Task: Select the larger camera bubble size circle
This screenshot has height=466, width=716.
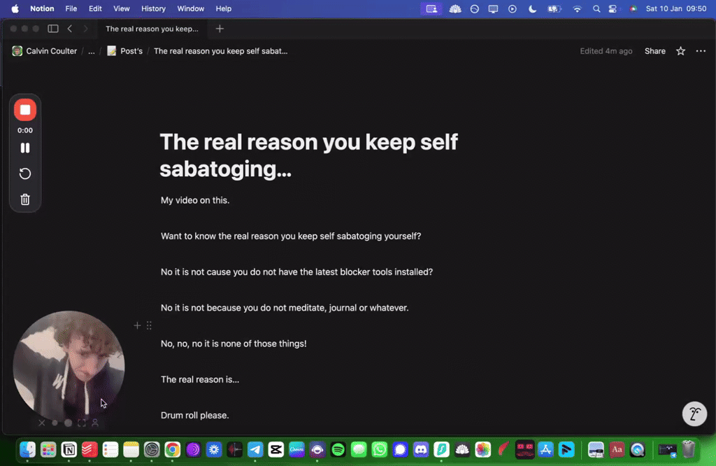Action: coord(68,423)
